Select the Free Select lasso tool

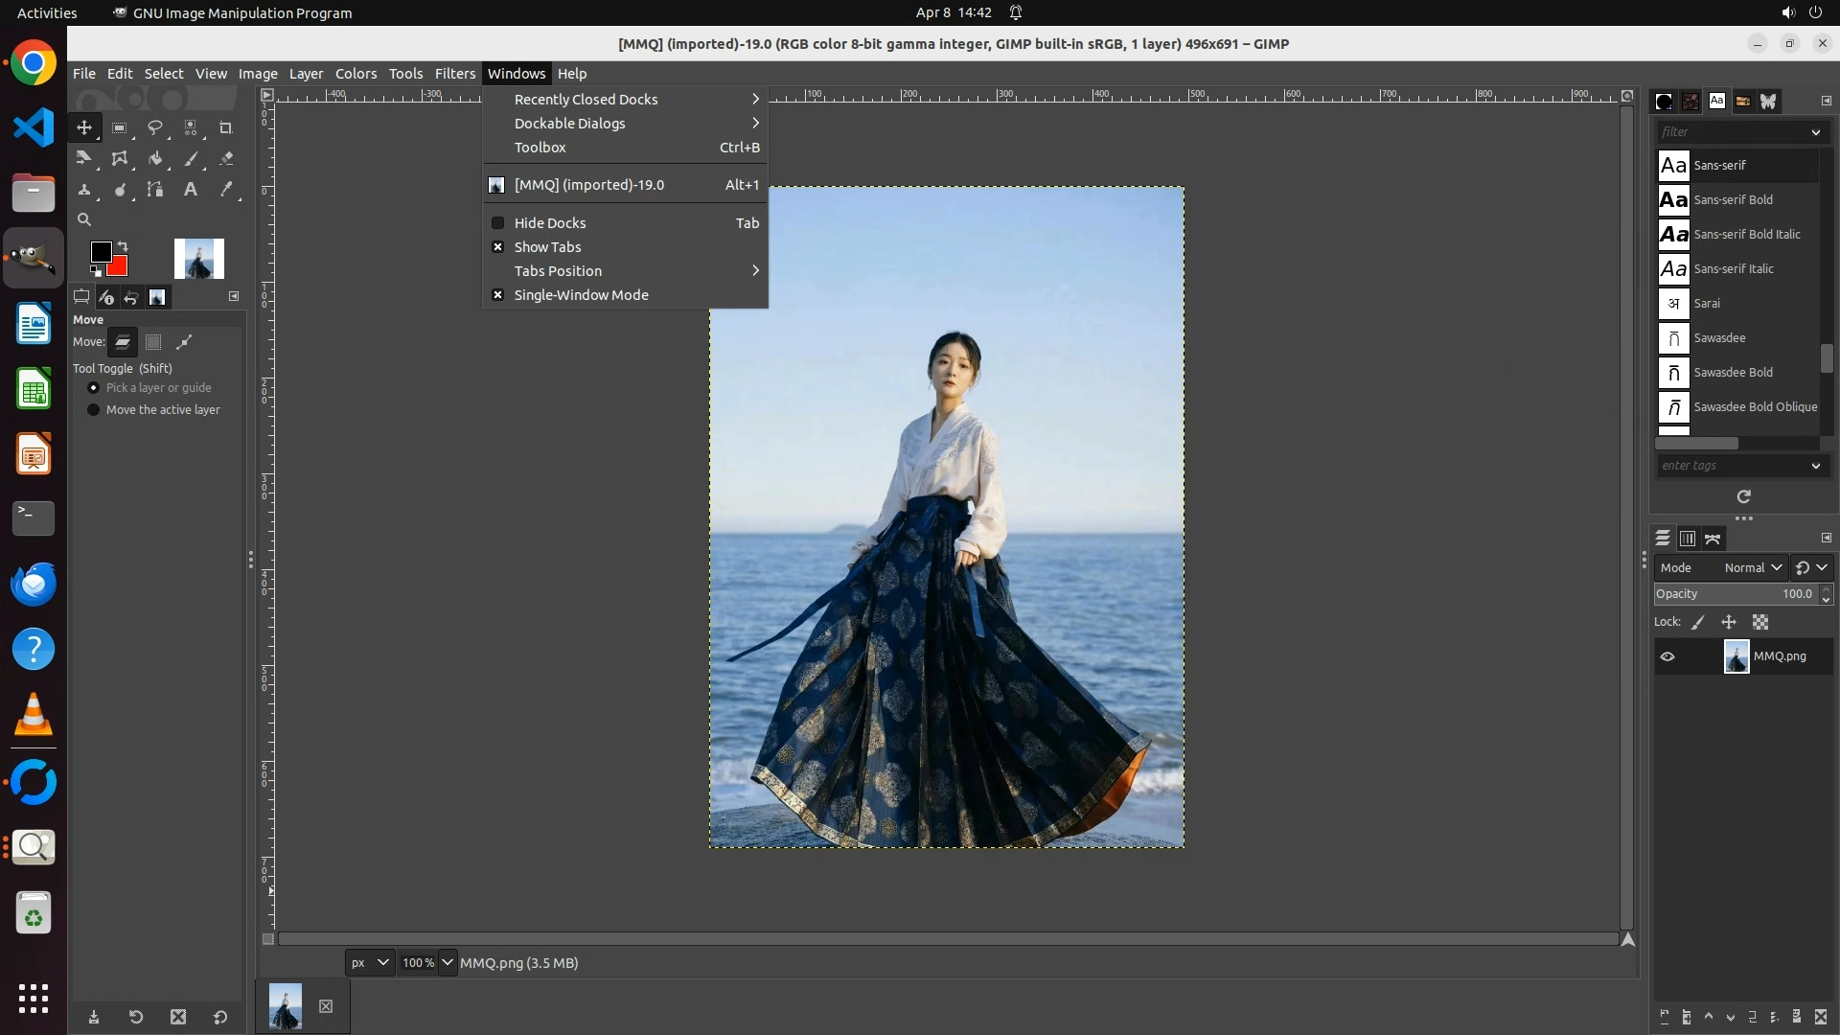coord(154,127)
